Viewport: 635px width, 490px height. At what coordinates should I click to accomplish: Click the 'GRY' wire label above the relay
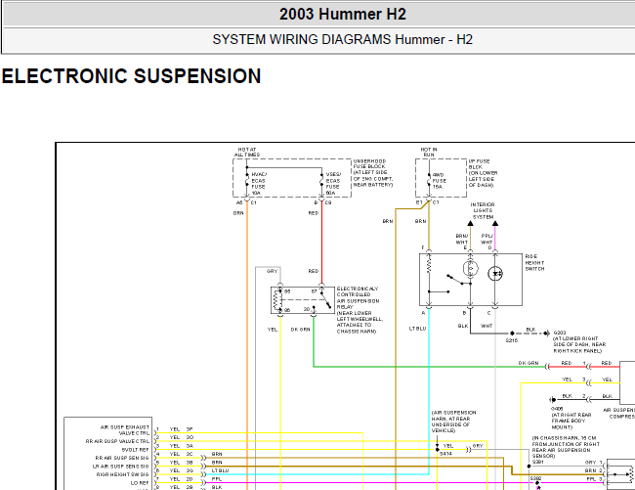click(x=273, y=271)
